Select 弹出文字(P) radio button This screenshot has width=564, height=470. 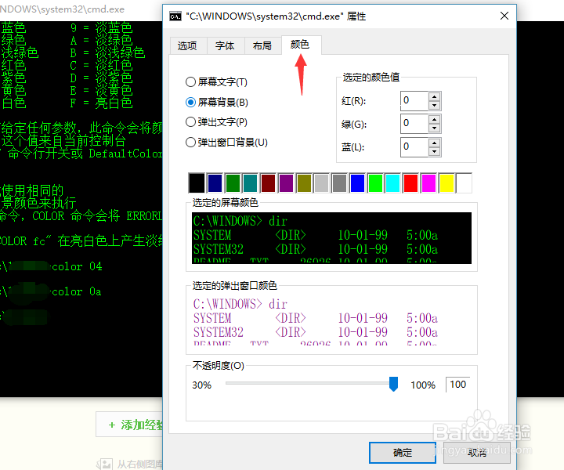(216, 122)
